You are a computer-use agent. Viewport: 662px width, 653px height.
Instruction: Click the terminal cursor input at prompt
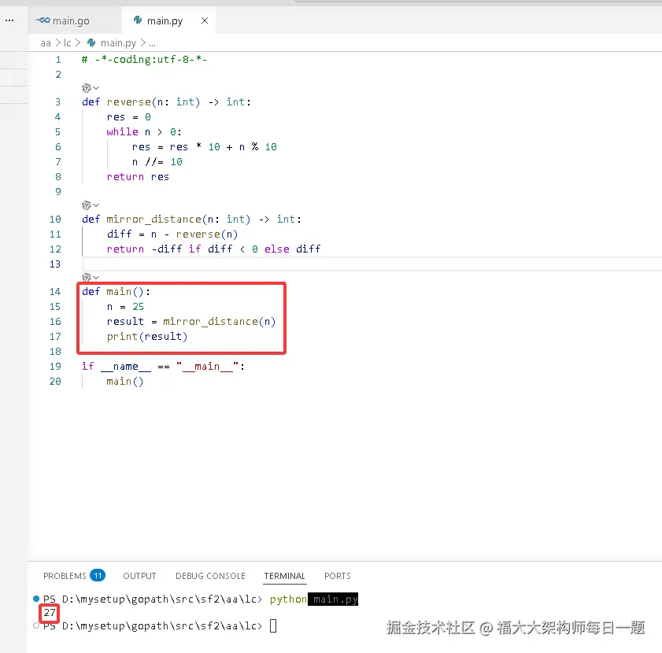point(273,625)
